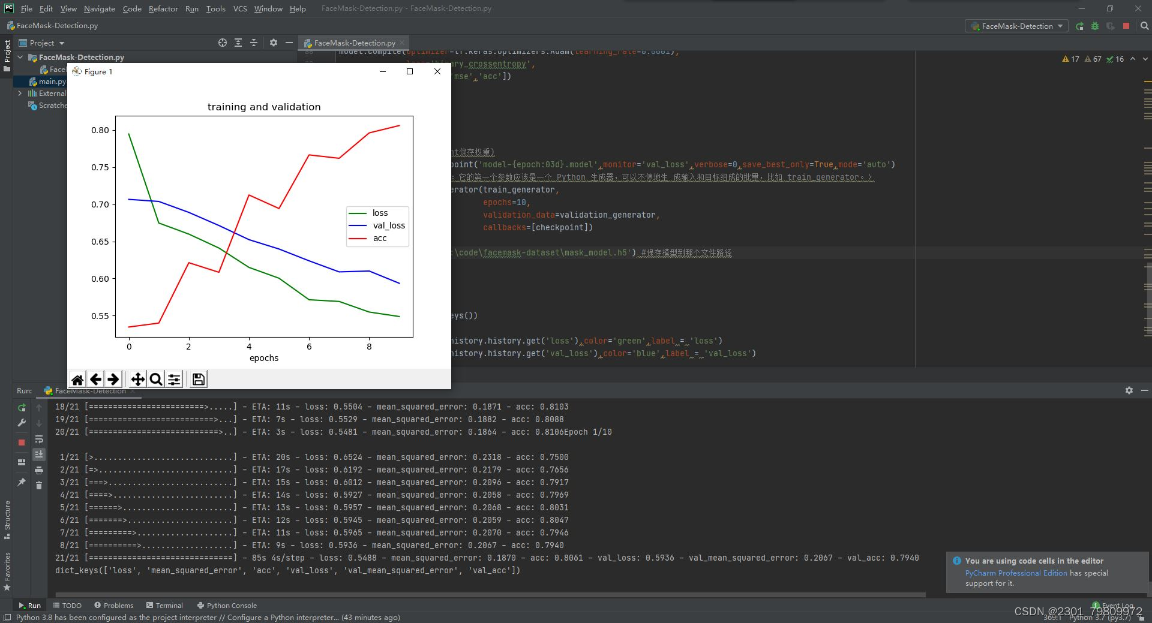This screenshot has height=623, width=1152.
Task: Open Search Everywhere magnifier icon
Action: 1144,26
